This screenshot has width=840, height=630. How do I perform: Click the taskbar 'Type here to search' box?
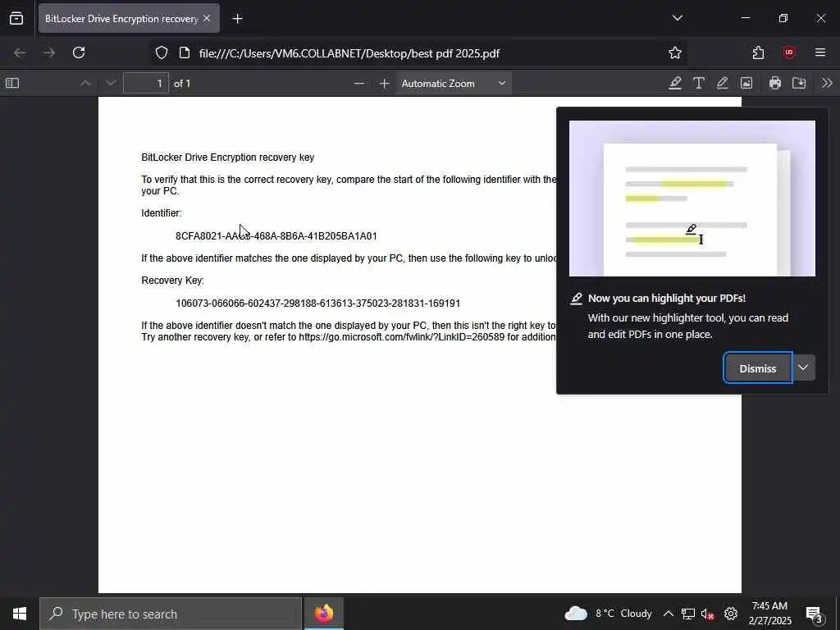(x=171, y=614)
